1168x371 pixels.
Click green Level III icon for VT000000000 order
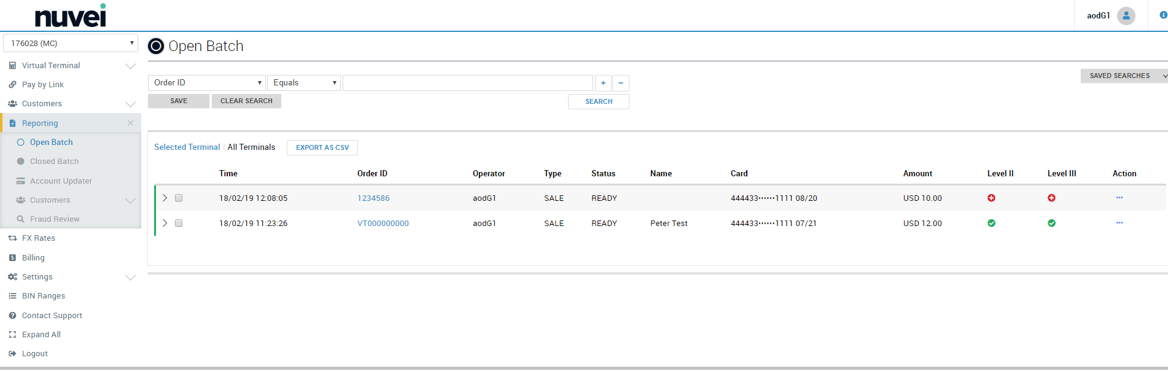tap(1051, 223)
